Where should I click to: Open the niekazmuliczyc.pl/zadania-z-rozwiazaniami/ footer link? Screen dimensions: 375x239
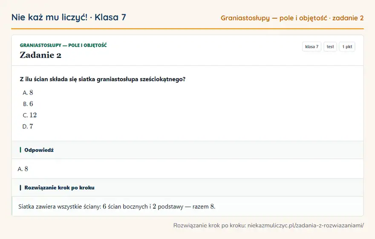[x=306, y=226]
